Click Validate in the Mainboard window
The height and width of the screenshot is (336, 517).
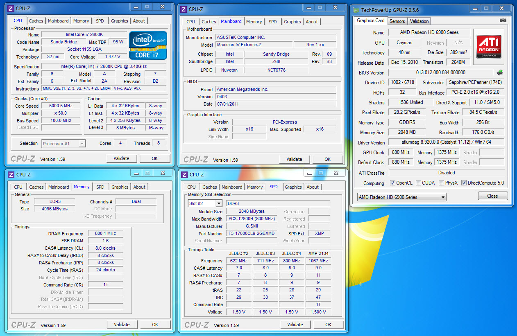point(295,159)
